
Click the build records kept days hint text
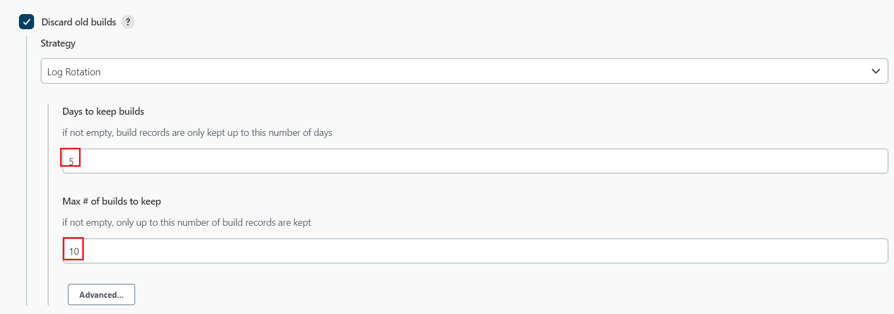point(197,133)
